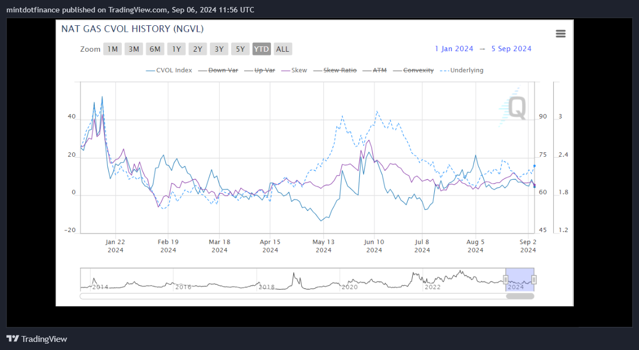Show the ATM series
Screen dimensions: 639x350
[374, 70]
